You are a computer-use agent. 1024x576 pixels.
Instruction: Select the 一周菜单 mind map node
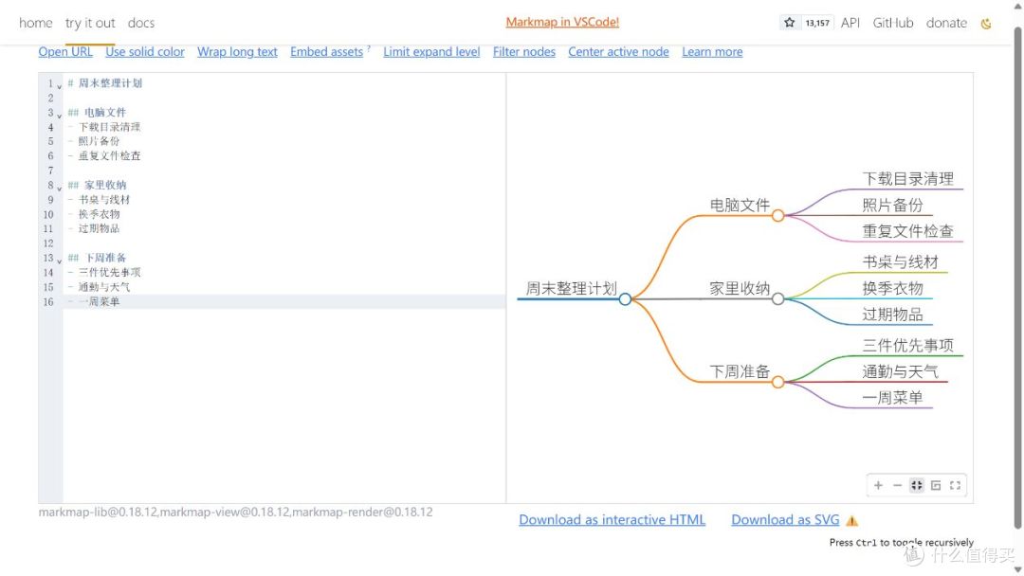pyautogui.click(x=892, y=397)
